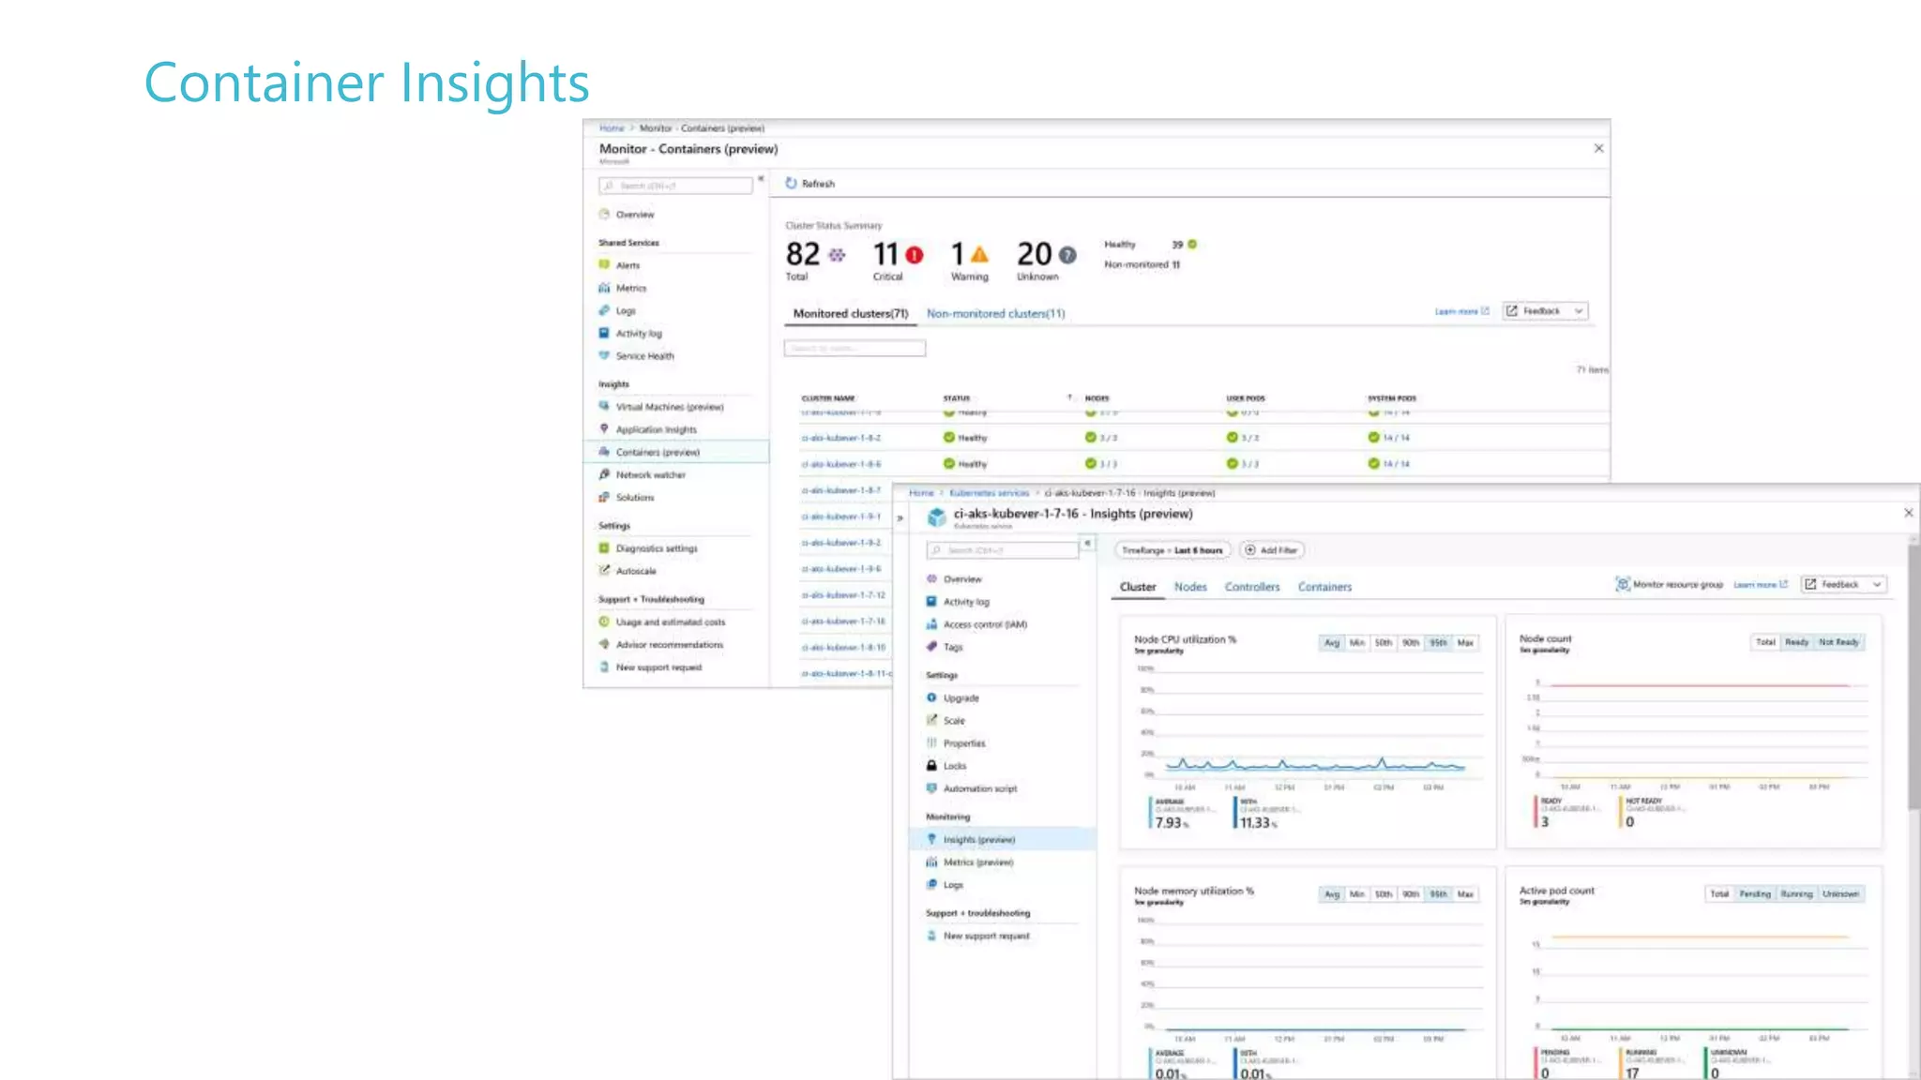Open Network watcher item

650,474
